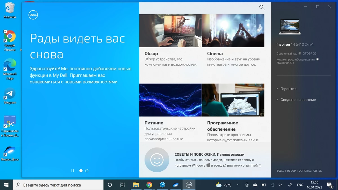Viewport: 338px width, 190px height.
Task: Click the info icon next to Код экспресс-обслуживания
Action: pos(317,59)
